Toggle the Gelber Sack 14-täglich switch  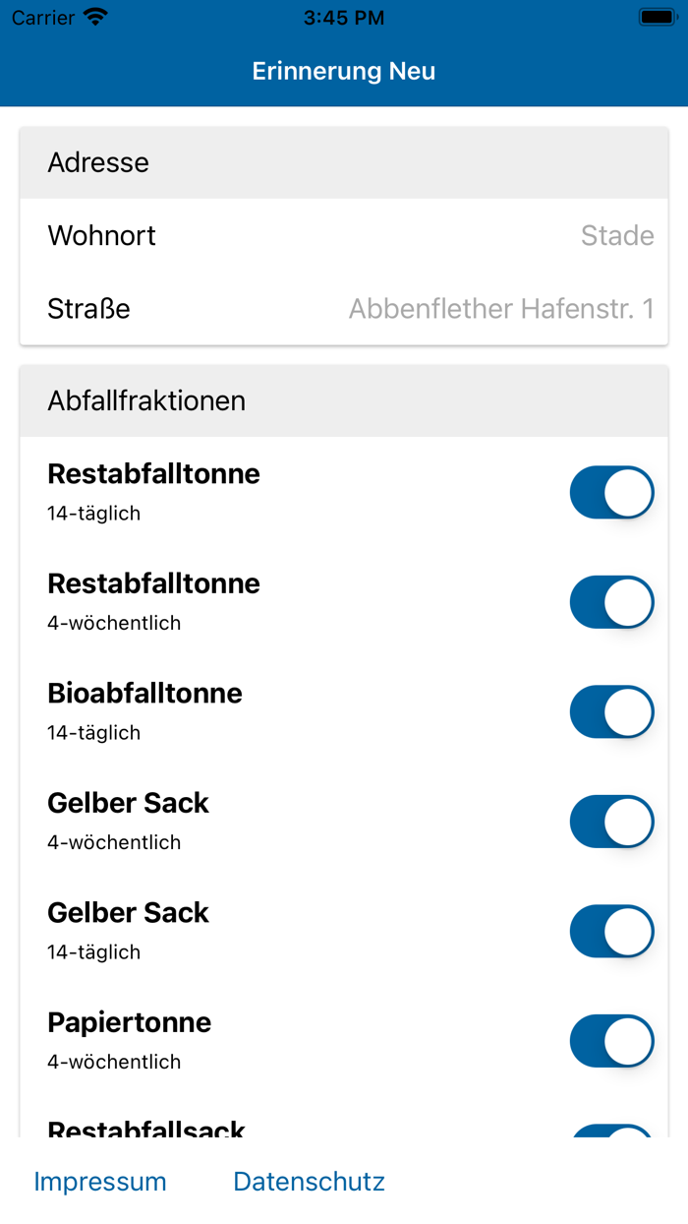tap(611, 931)
